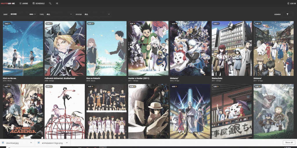297x148 pixels.
Task: Click Show all downloads button
Action: pos(289,143)
